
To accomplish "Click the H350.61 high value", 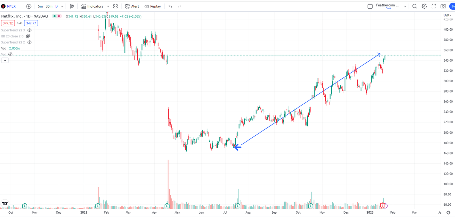I will [x=85, y=16].
